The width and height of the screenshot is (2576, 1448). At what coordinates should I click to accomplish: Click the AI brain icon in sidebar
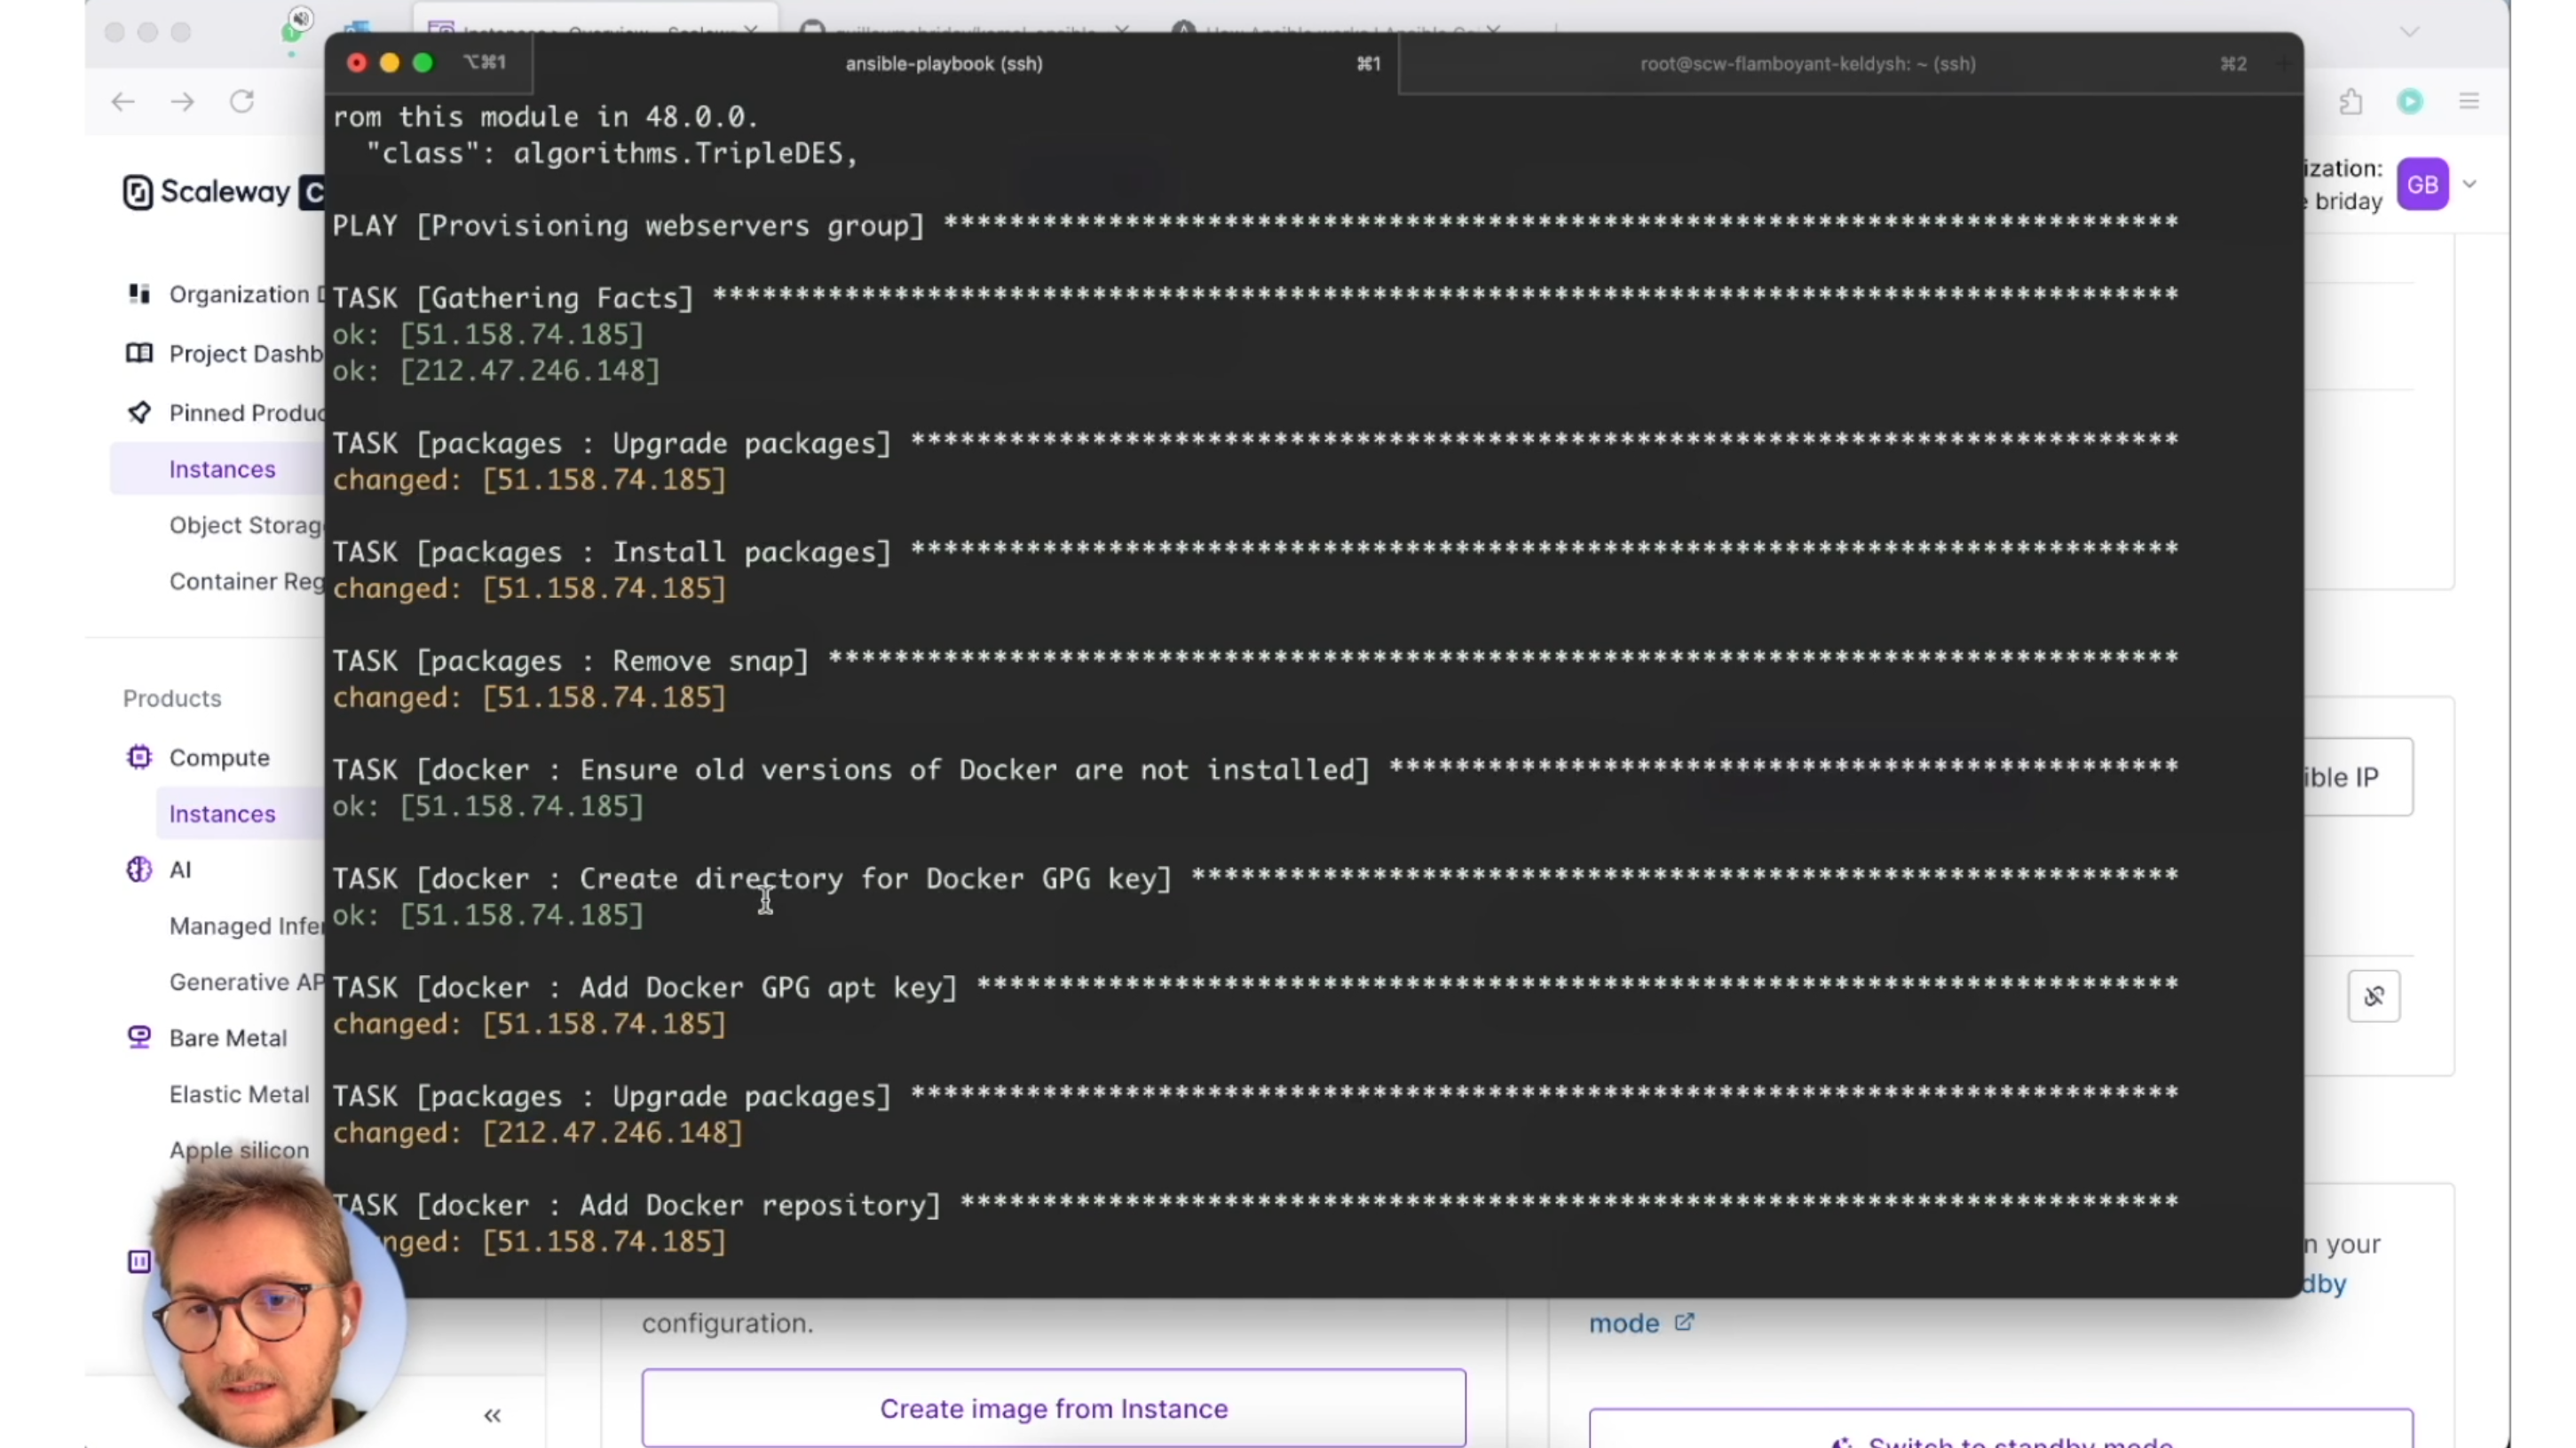139,870
